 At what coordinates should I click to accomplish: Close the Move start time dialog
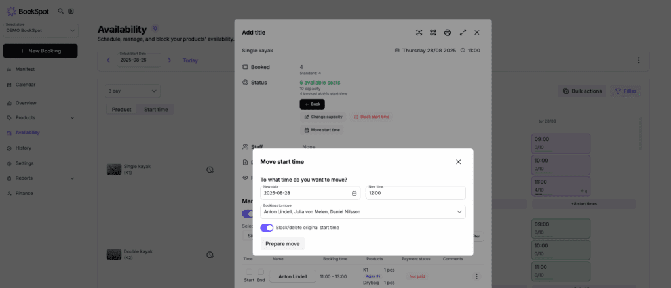tap(458, 162)
